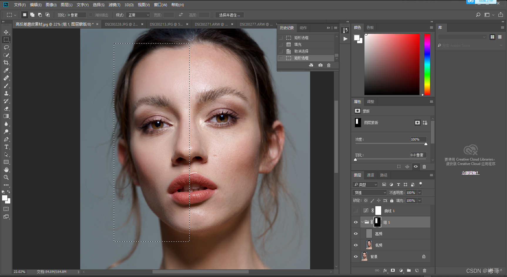The width and height of the screenshot is (507, 277).
Task: Hide the 背景 layer
Action: tap(356, 257)
